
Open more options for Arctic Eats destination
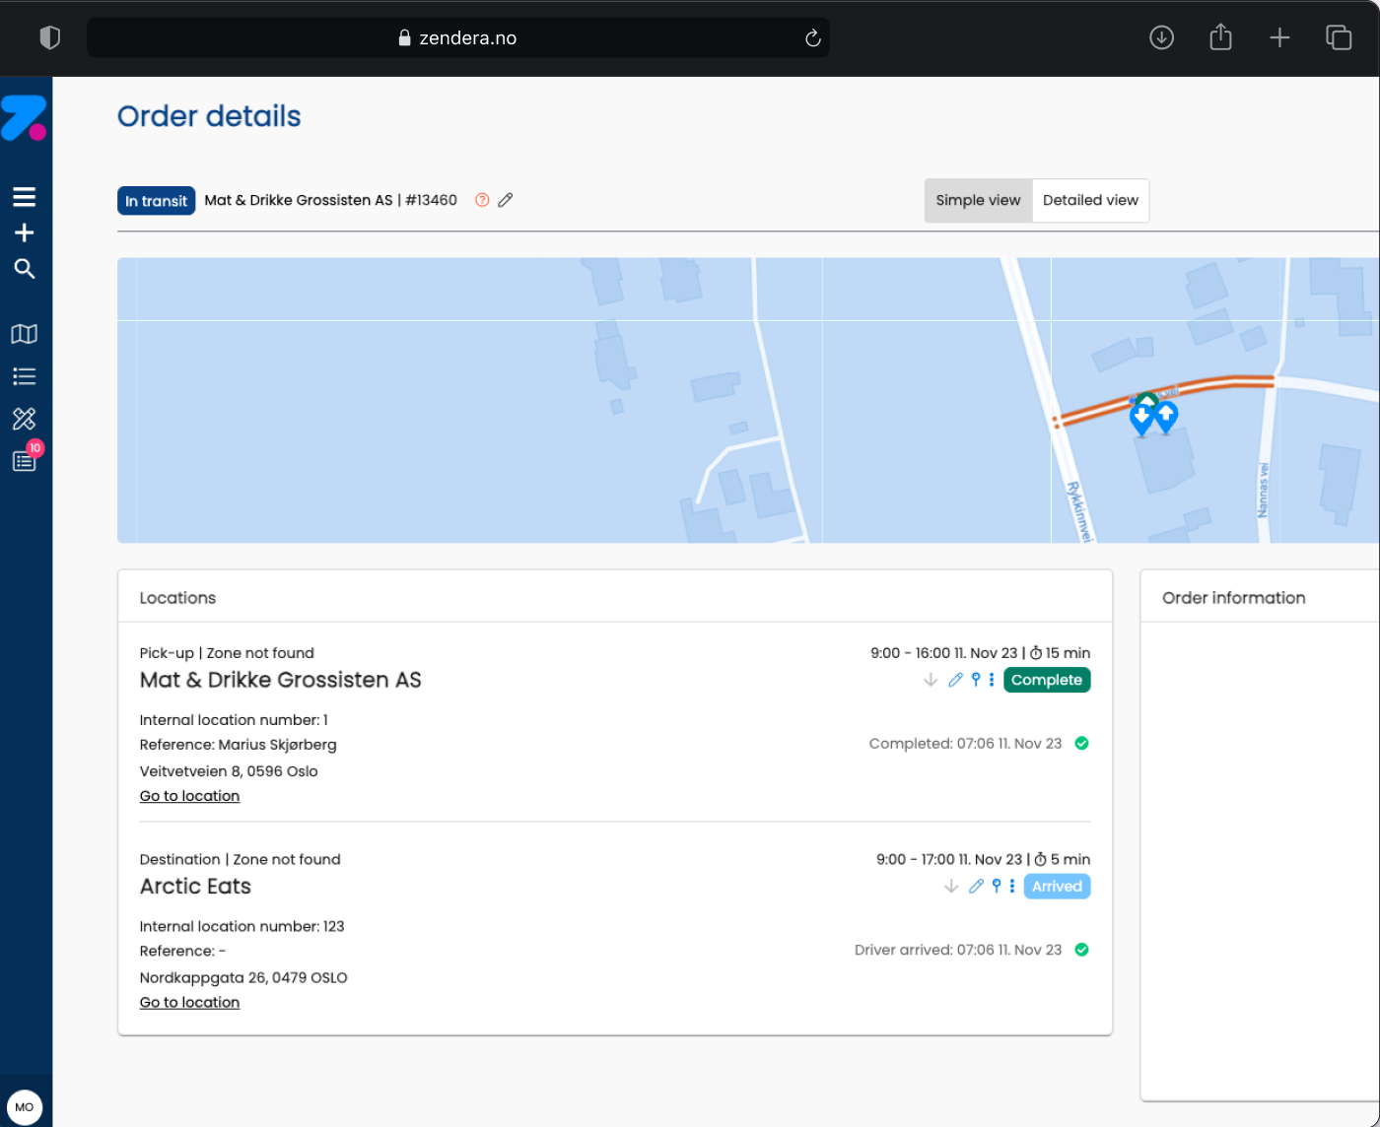coord(1012,887)
